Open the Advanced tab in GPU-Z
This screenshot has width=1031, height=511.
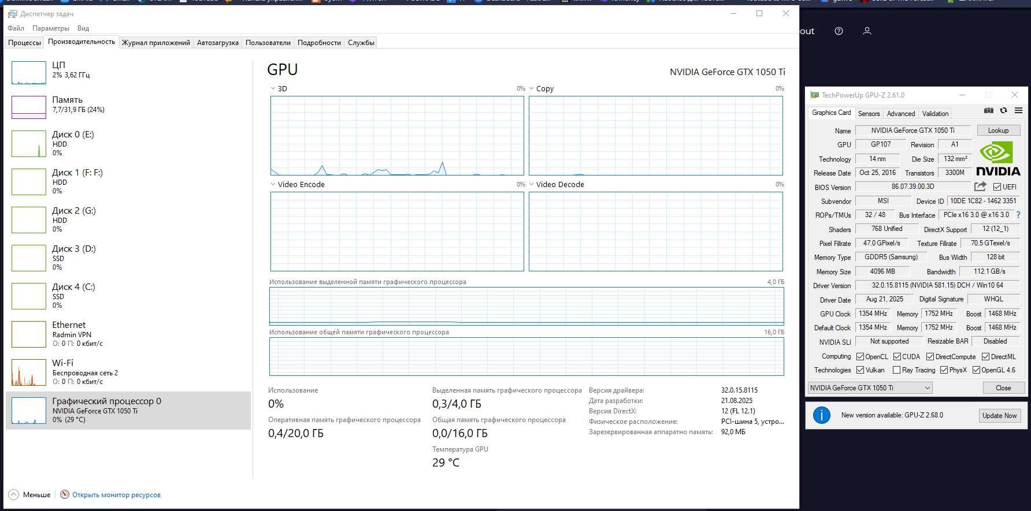900,114
